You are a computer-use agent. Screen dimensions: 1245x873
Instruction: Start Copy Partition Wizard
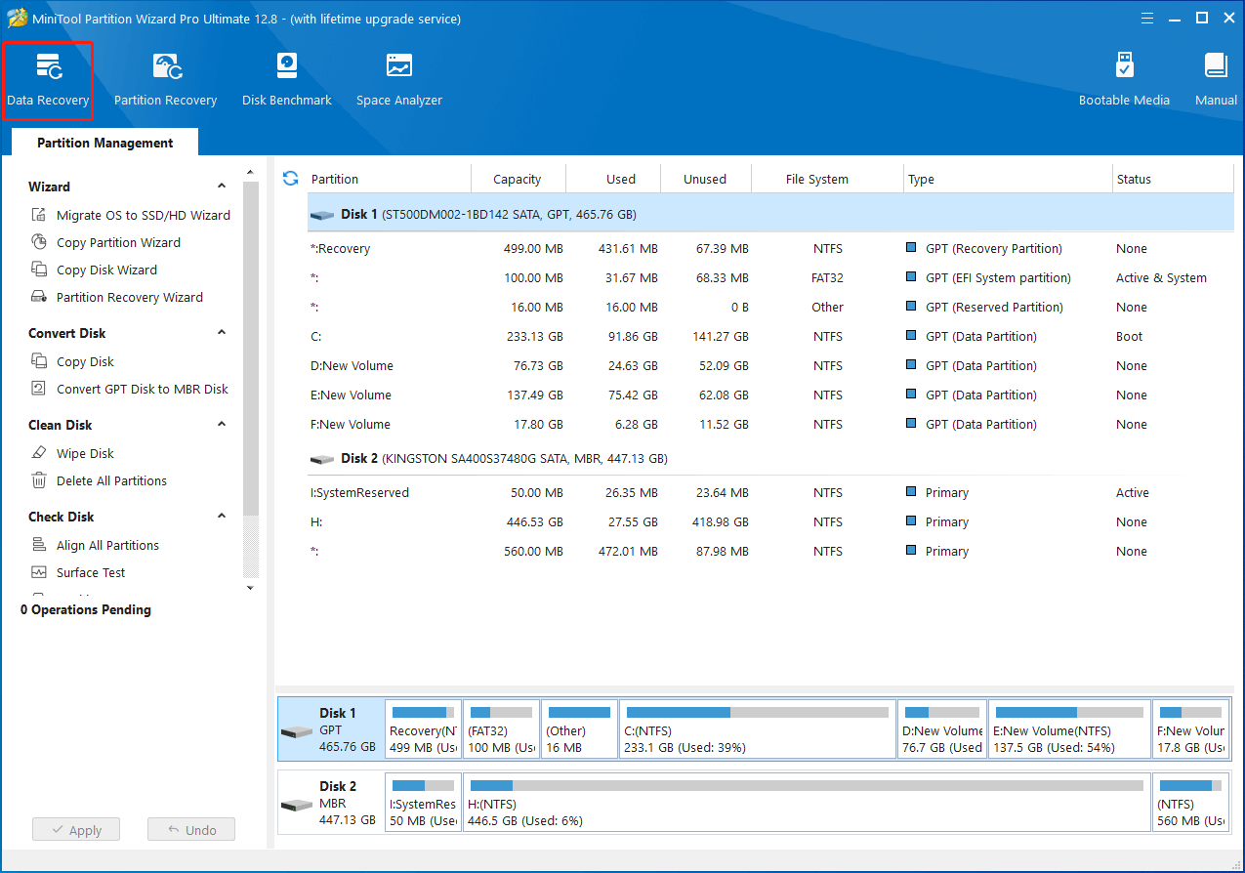point(105,242)
